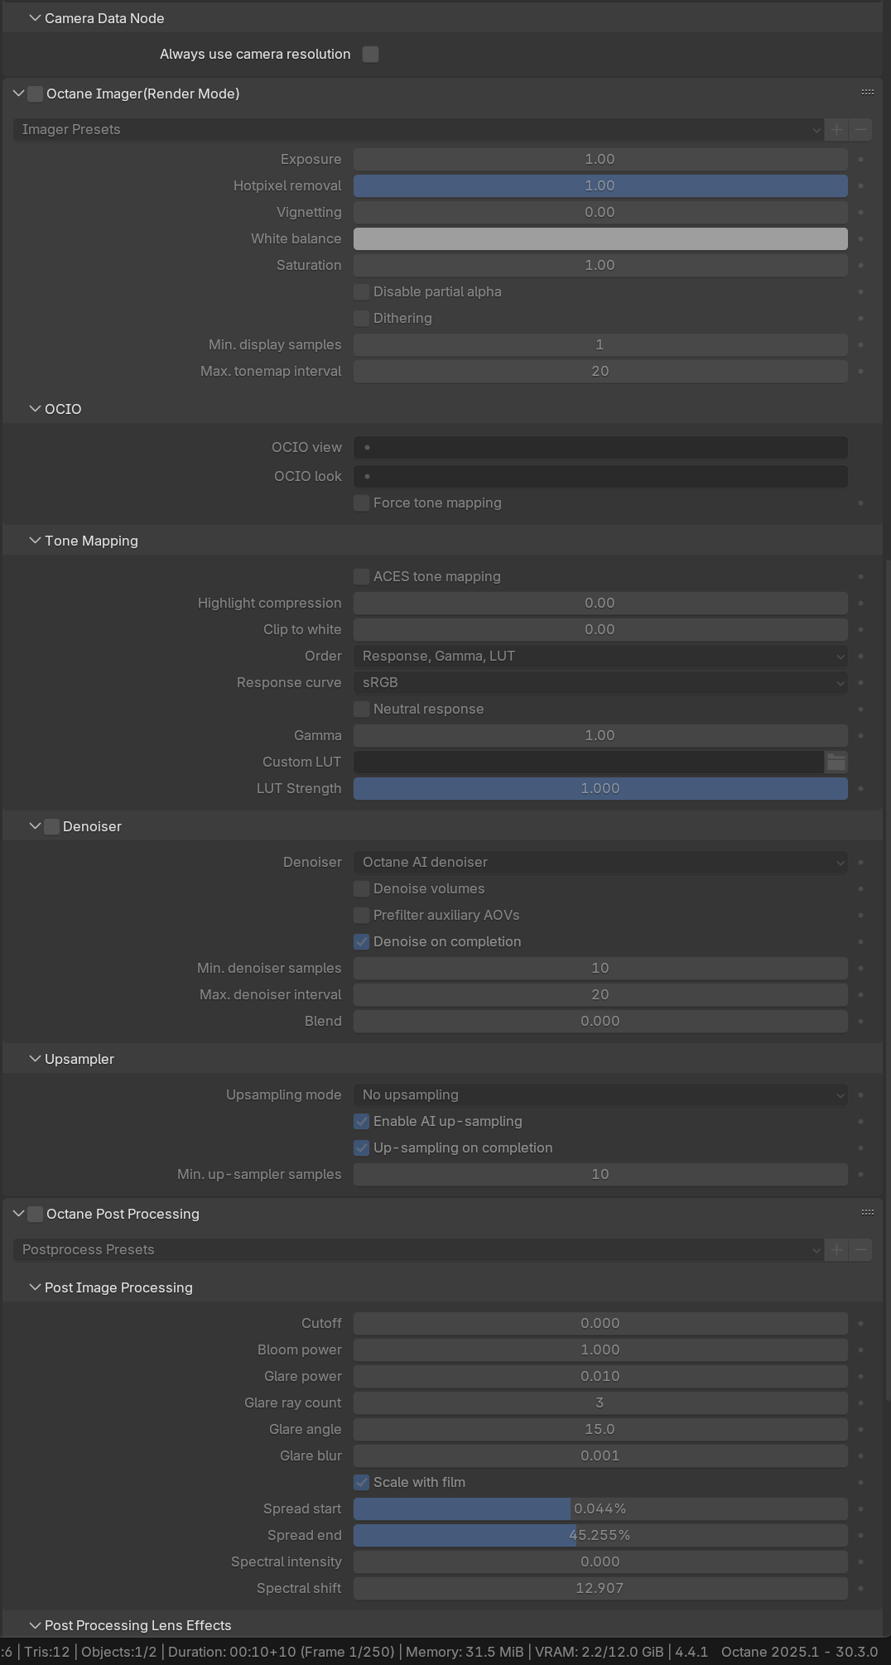Click the animate dot next to Glare angle
The image size is (891, 1665).
click(x=861, y=1429)
